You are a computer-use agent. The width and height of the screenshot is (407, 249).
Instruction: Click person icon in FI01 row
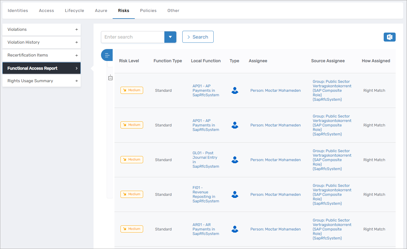(235, 195)
